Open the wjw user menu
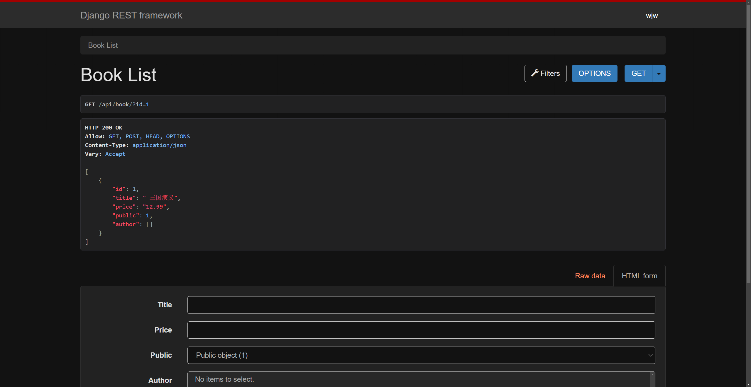The width and height of the screenshot is (751, 387). pyautogui.click(x=652, y=16)
